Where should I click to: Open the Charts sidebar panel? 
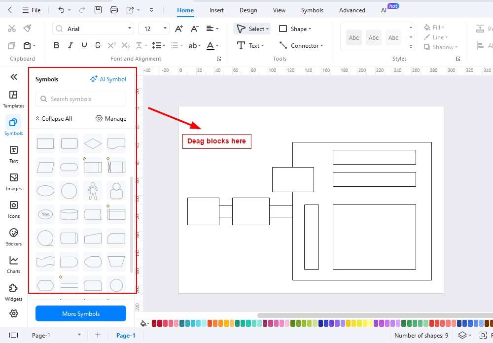13,265
